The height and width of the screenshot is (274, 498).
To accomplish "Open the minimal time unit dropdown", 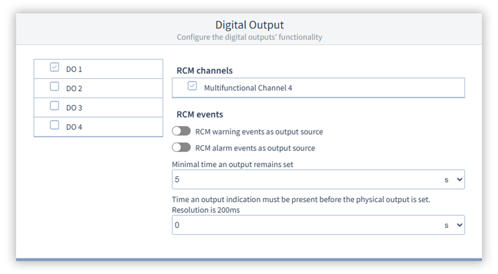I will 454,180.
